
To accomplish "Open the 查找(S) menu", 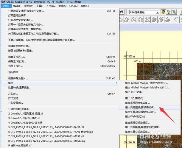I will point(62,6).
